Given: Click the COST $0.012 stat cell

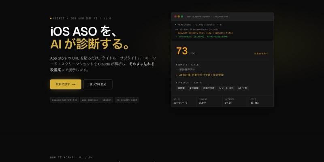Looking at the screenshot, I should pyautogui.click(x=261, y=101).
